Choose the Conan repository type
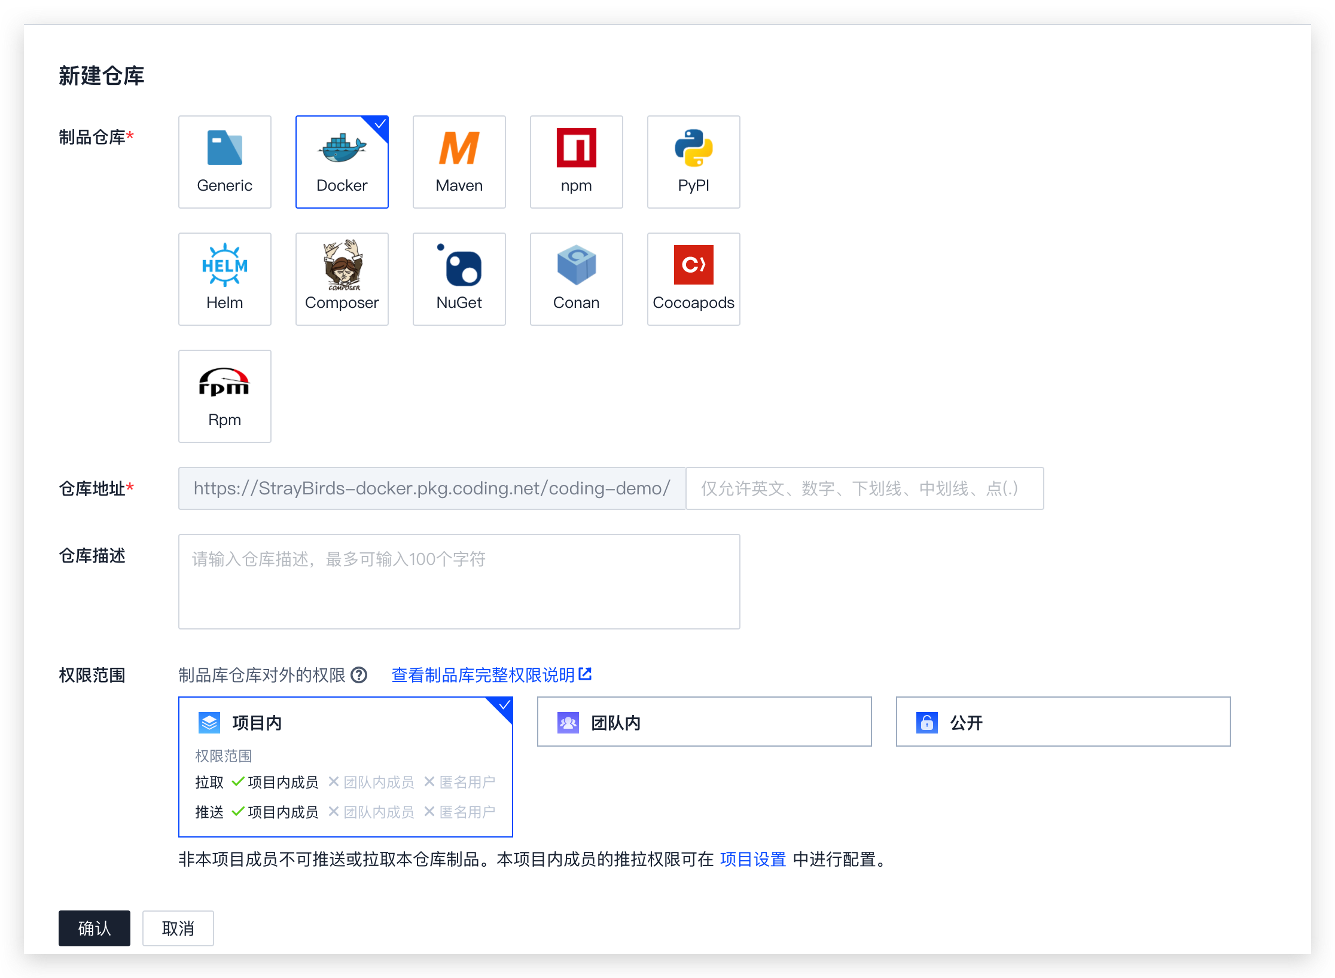 pyautogui.click(x=576, y=279)
